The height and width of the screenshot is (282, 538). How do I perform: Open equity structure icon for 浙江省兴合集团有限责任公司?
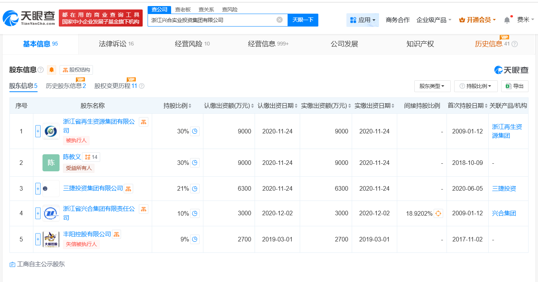[143, 209]
